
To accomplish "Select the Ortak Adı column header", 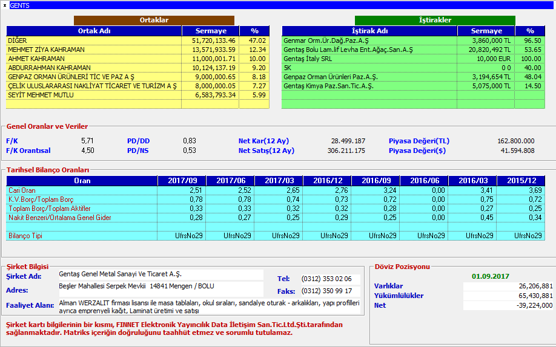I will [94, 31].
